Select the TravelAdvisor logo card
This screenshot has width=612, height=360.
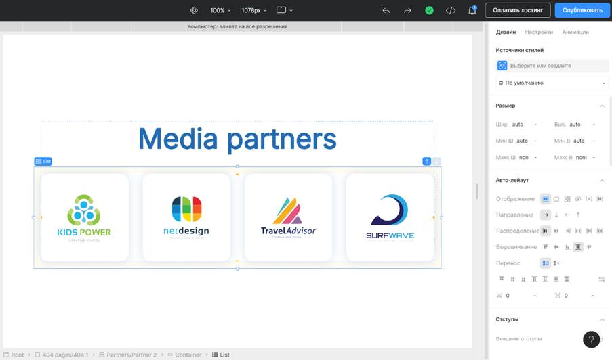(289, 217)
